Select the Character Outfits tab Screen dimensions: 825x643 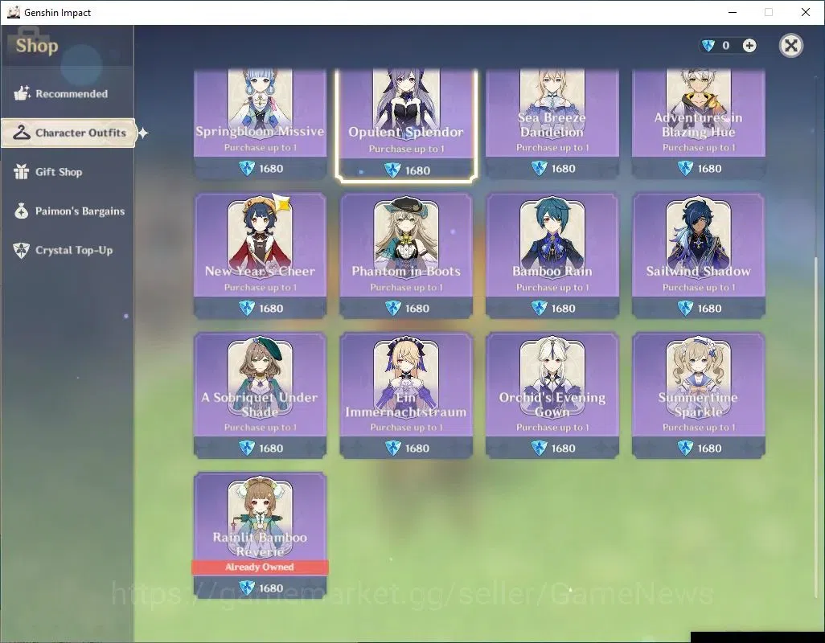(68, 133)
